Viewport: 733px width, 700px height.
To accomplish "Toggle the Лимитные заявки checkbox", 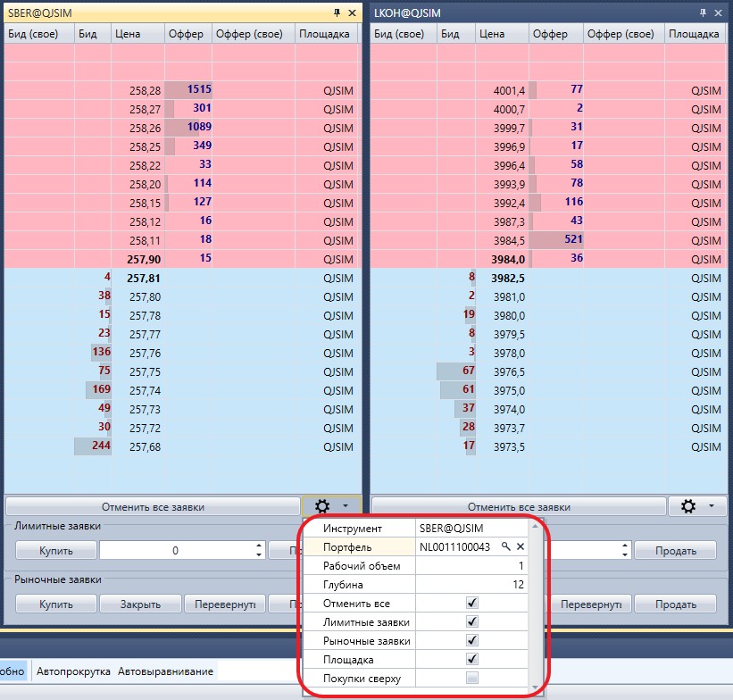I will click(x=472, y=621).
